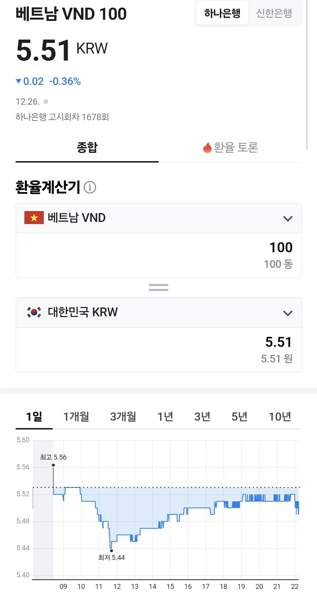Select the 1개월 chart period
Viewport: 317px width, 595px height.
tap(76, 417)
